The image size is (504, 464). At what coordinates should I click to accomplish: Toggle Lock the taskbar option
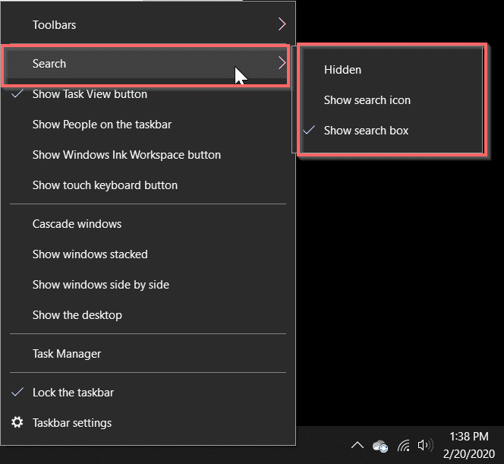73,393
